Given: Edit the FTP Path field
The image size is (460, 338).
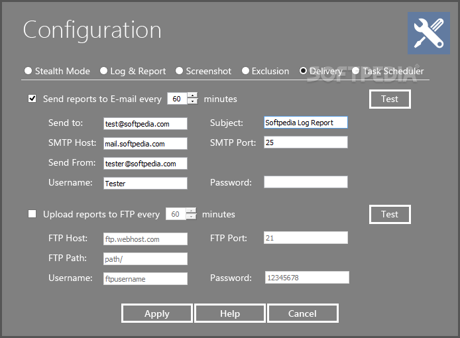Looking at the screenshot, I should pyautogui.click(x=145, y=258).
